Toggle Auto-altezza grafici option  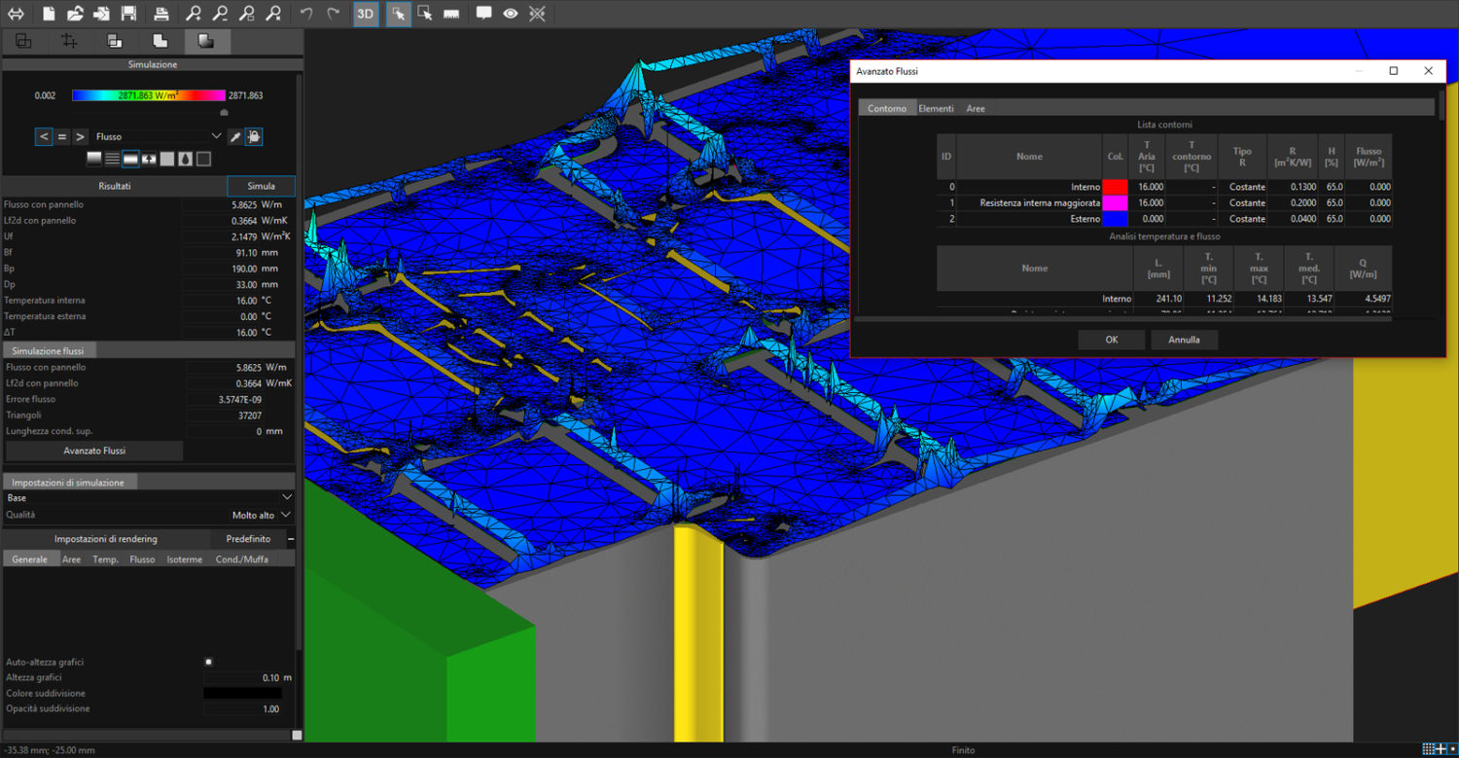point(207,662)
